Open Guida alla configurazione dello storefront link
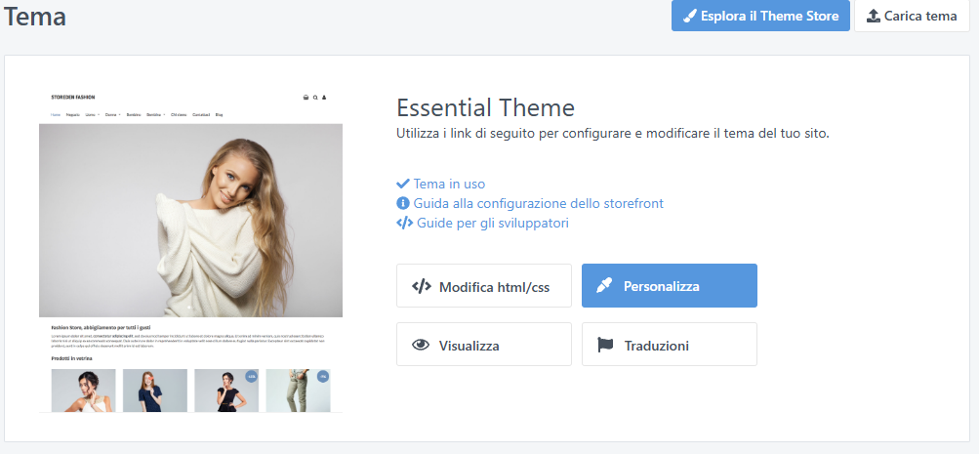This screenshot has width=979, height=454. click(x=538, y=203)
